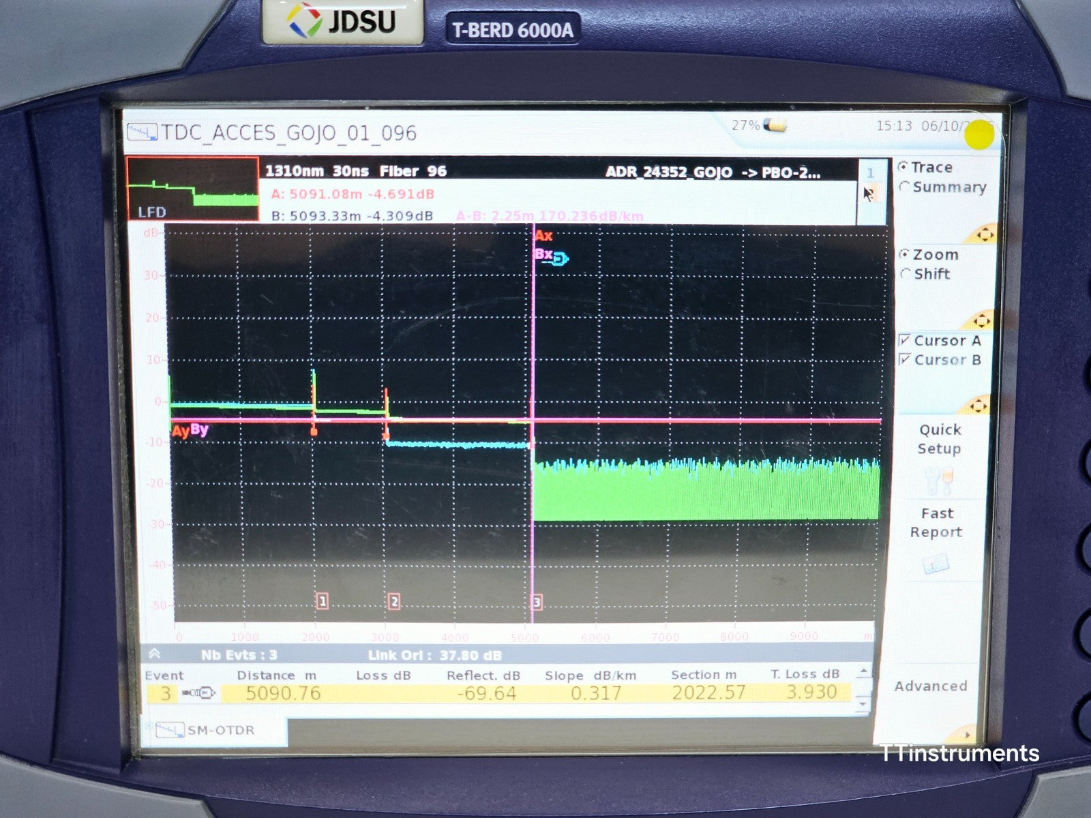Tap the Fast Report document icon
This screenshot has height=818, width=1091.
coord(936,564)
